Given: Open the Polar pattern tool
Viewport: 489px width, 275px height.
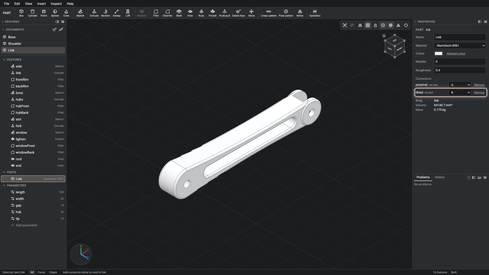Looking at the screenshot, I should click(286, 13).
